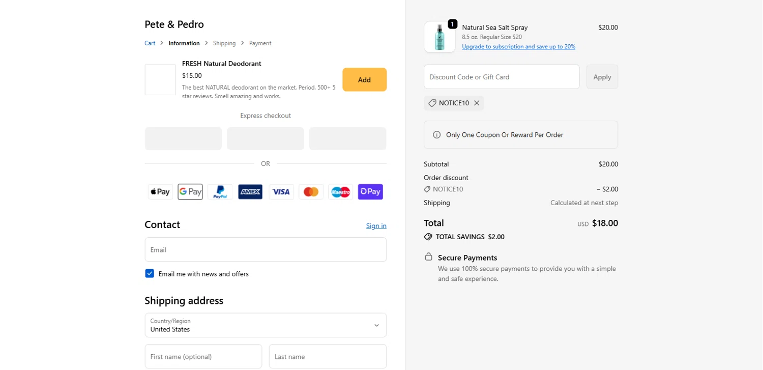Click Discount Code or Gift Card field

point(502,77)
